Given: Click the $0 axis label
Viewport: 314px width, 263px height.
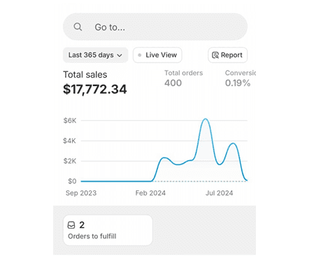Looking at the screenshot, I should click(x=72, y=181).
